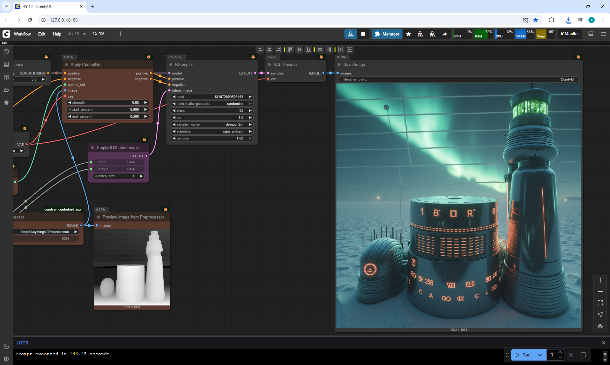Viewport: 610px width, 365px height.
Task: Click the zoom in plus icon
Action: pos(600,280)
